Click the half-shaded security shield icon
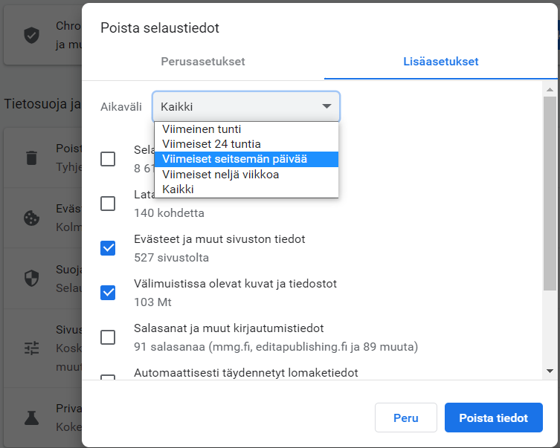This screenshot has width=560, height=448. (x=31, y=278)
